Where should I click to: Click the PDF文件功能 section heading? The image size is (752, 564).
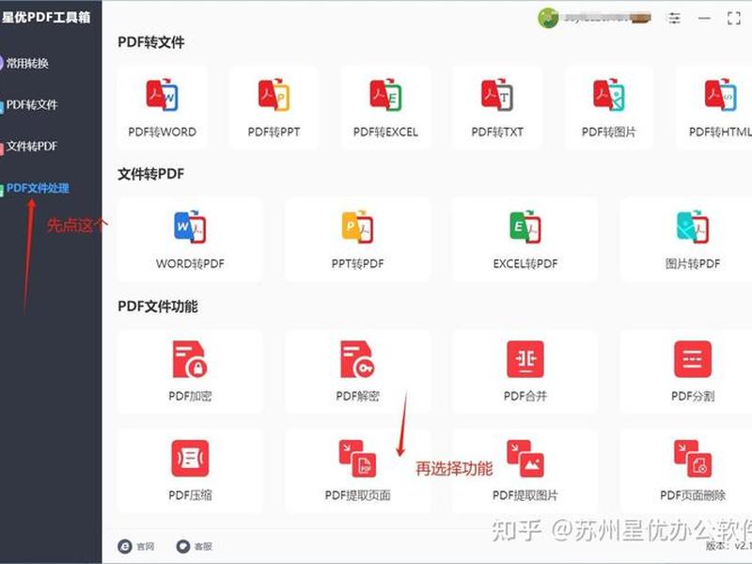coord(158,306)
